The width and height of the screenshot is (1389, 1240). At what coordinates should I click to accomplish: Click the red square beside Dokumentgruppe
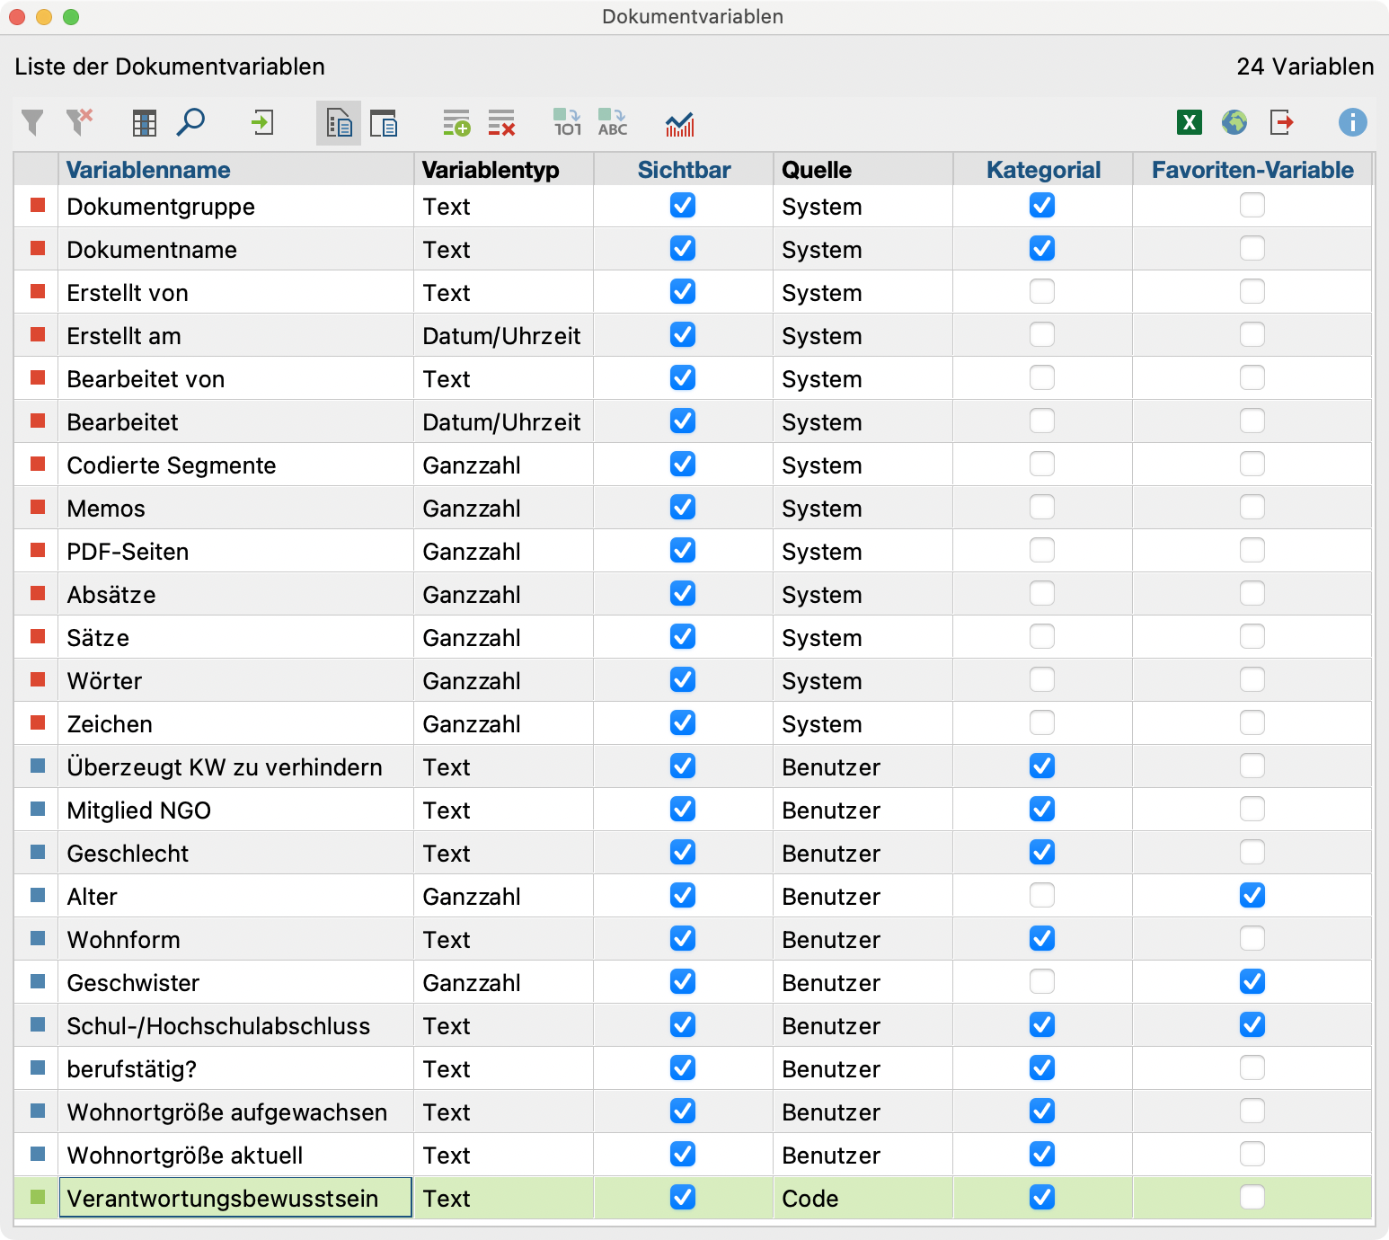pyautogui.click(x=38, y=206)
